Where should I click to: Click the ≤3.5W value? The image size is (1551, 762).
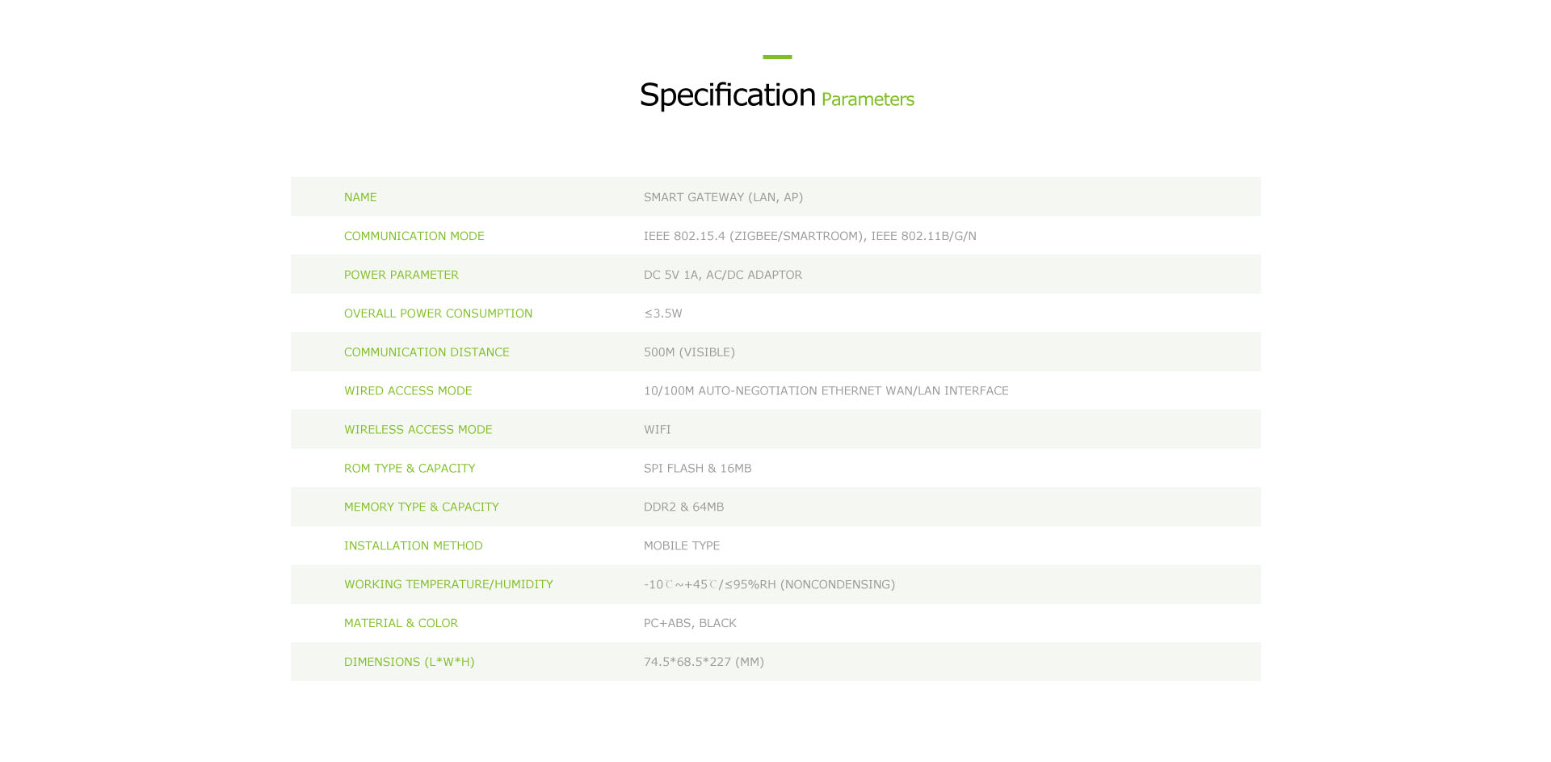point(663,314)
